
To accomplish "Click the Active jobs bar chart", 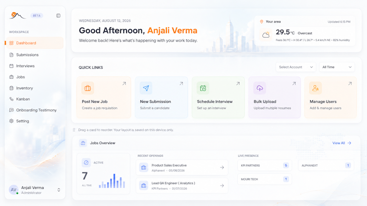I will [112, 181].
